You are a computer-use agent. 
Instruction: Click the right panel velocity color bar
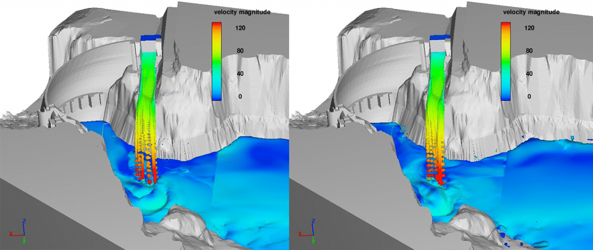click(506, 61)
